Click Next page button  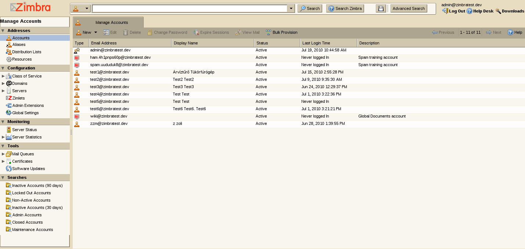tap(493, 32)
